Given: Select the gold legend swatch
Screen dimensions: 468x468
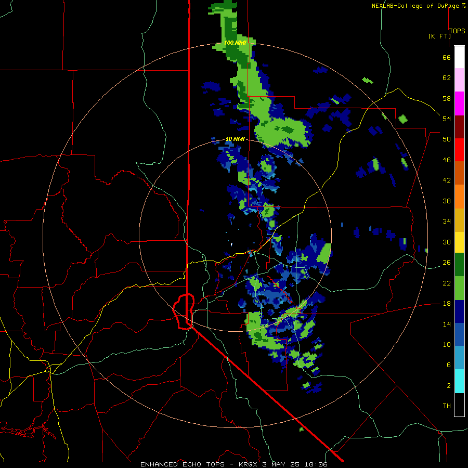Looking at the screenshot, I should (x=459, y=220).
